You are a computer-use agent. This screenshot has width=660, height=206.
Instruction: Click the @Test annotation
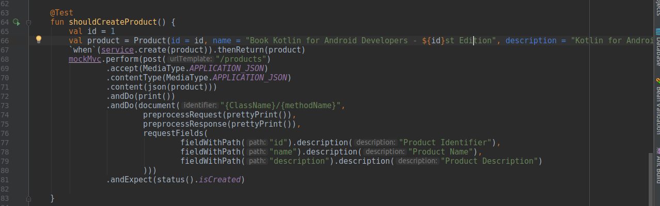tap(62, 13)
